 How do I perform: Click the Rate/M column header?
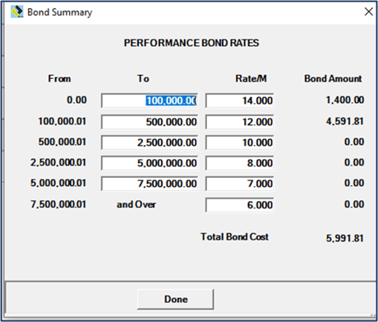(251, 78)
